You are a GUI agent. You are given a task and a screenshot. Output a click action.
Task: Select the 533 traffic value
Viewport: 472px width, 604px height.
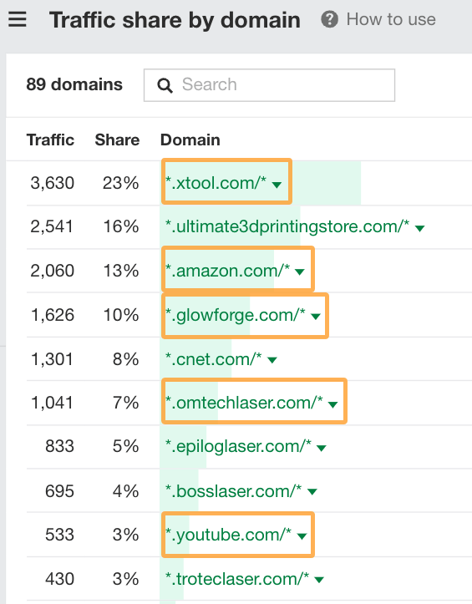click(59, 535)
